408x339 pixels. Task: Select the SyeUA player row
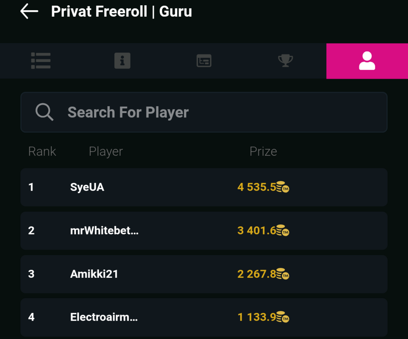tap(204, 187)
